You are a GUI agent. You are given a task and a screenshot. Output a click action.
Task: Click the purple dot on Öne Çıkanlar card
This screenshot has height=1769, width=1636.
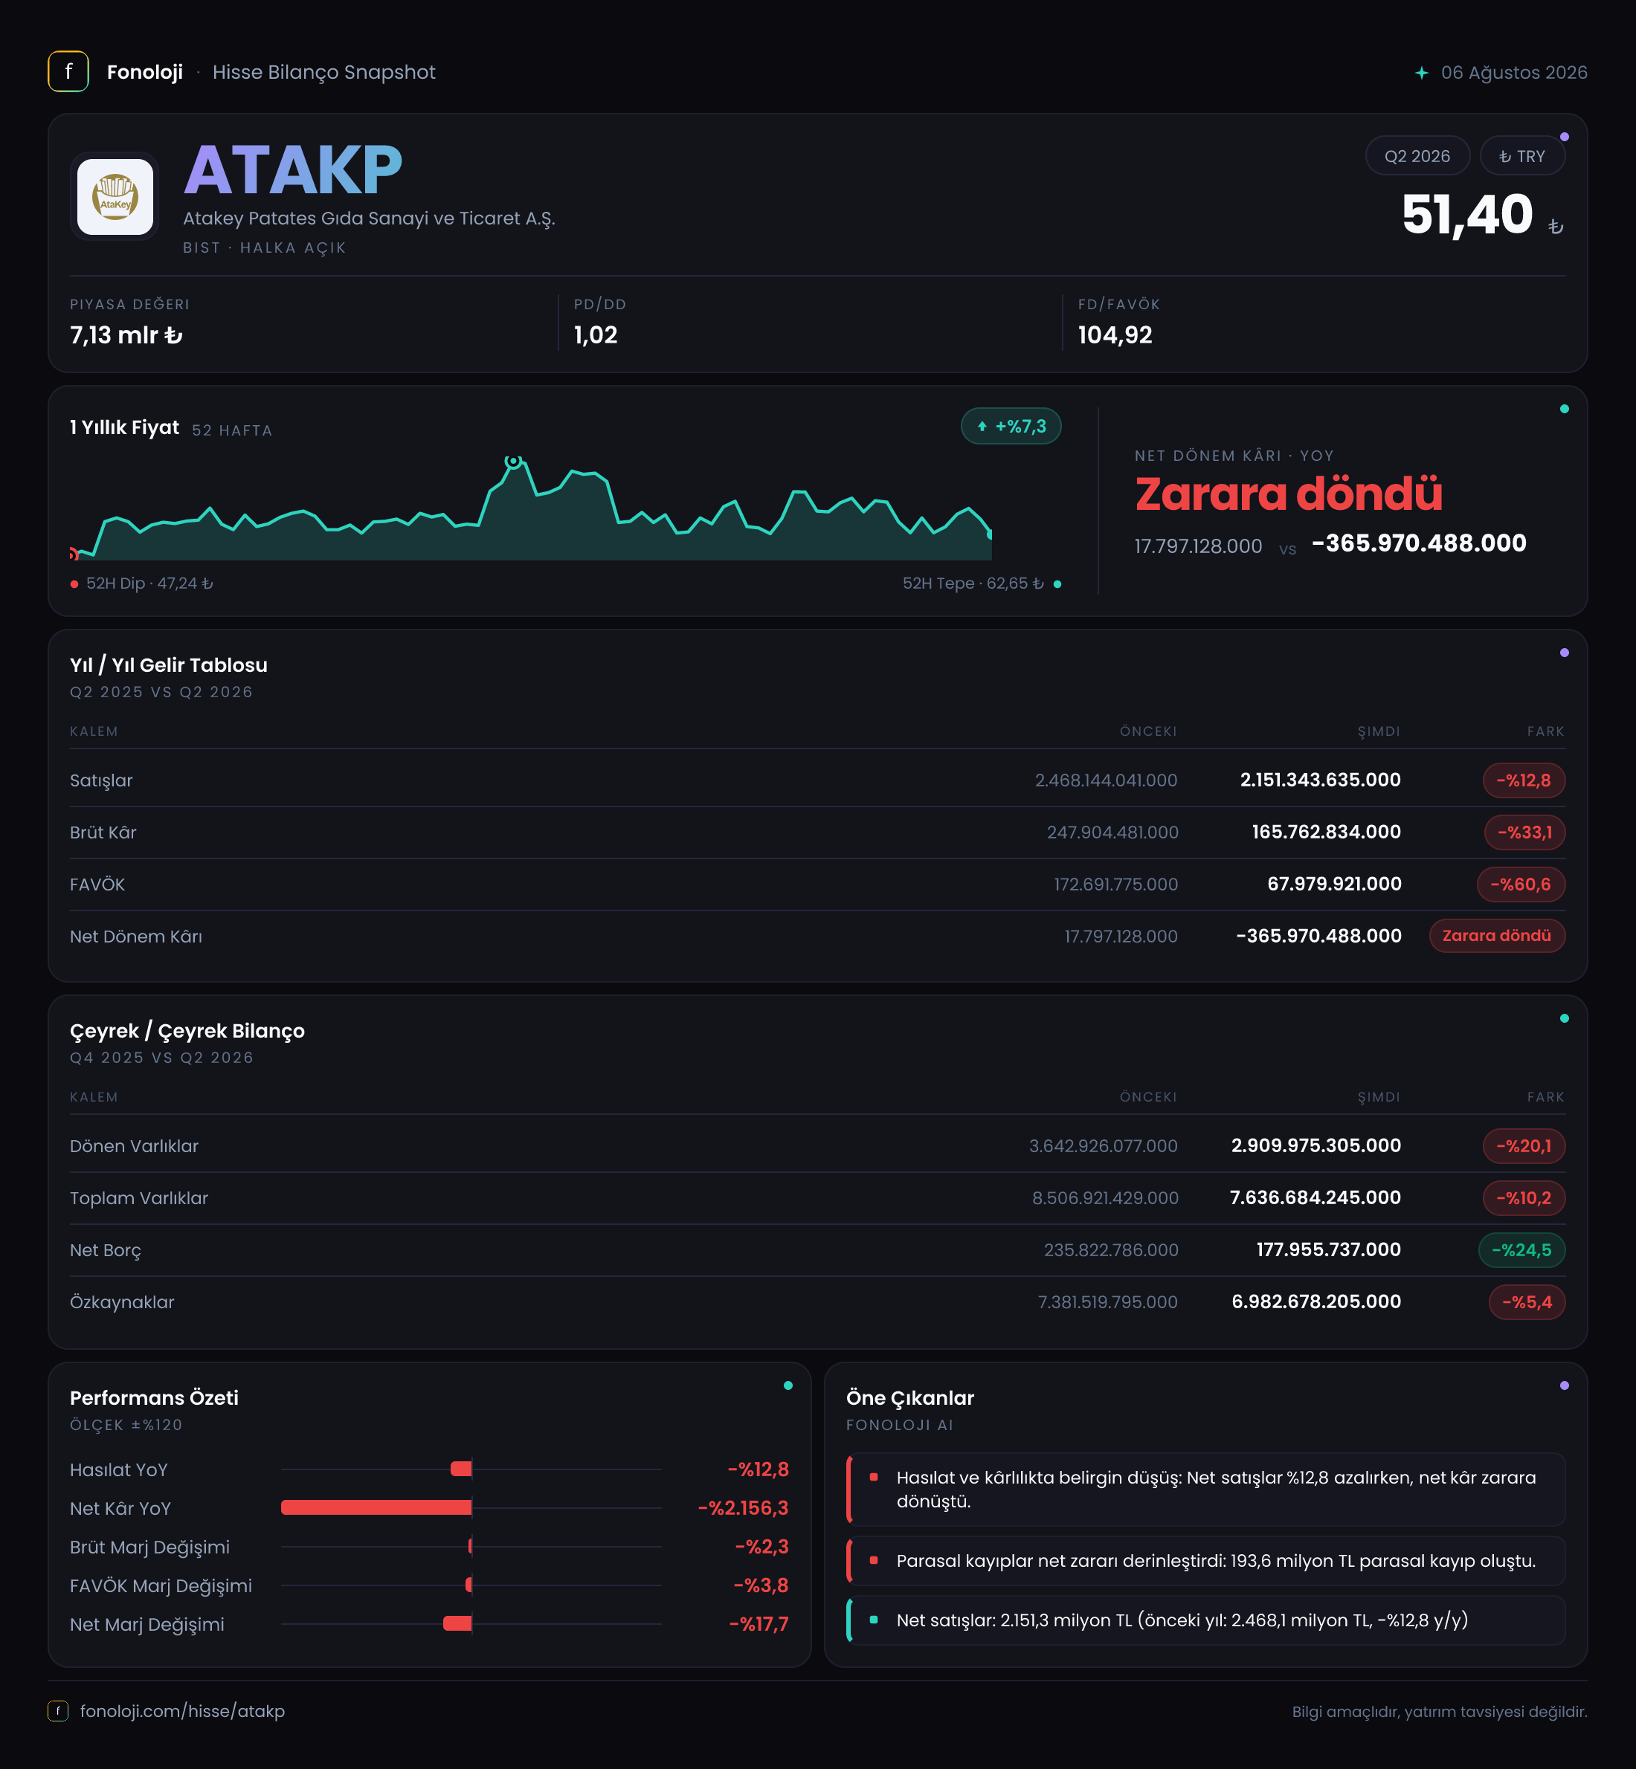click(x=1565, y=1385)
